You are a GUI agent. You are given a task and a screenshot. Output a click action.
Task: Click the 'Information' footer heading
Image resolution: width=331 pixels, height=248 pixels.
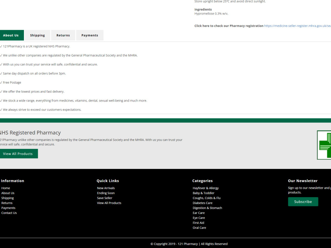[13, 181]
